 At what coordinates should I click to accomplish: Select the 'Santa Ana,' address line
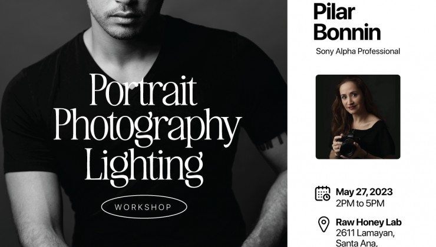pyautogui.click(x=356, y=243)
